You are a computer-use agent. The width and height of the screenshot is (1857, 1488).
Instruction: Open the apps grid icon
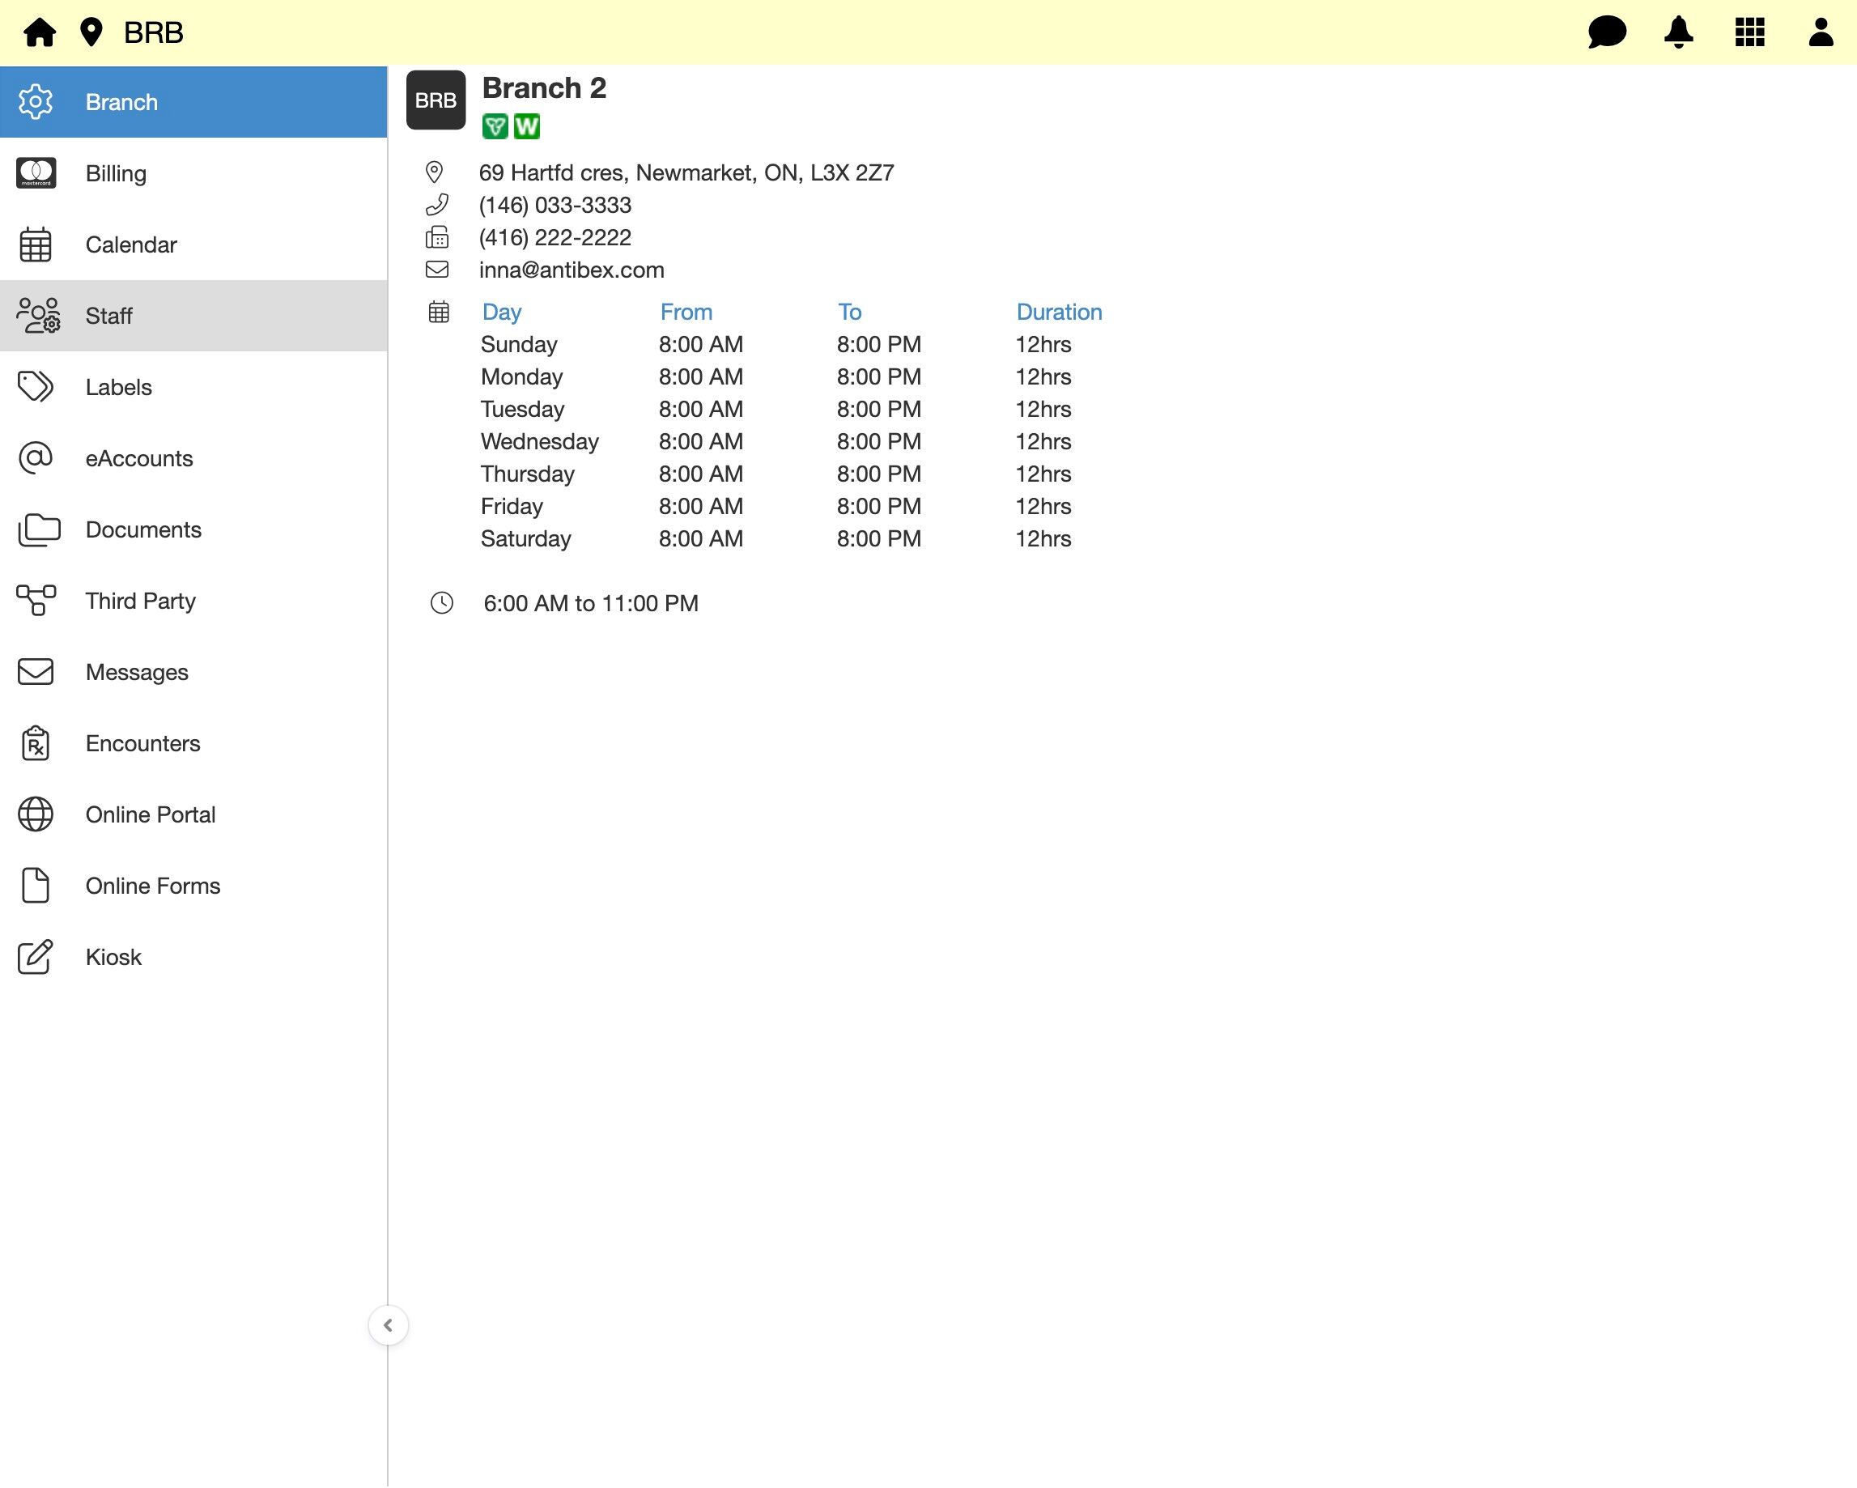(x=1749, y=32)
